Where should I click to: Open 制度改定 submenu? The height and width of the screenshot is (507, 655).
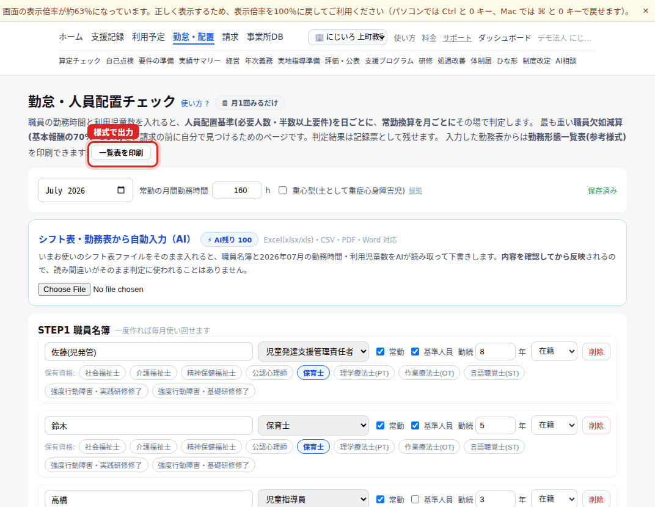tap(536, 61)
